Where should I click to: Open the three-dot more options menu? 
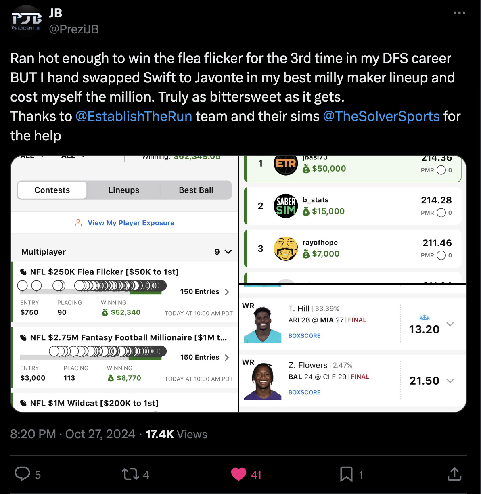(459, 13)
